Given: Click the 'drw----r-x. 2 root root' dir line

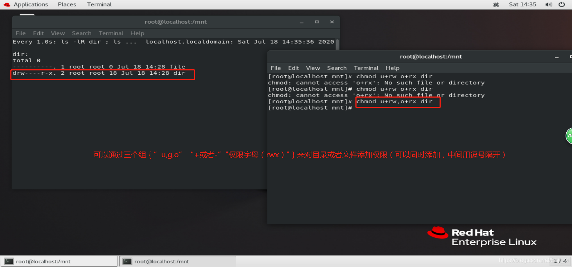Looking at the screenshot, I should pyautogui.click(x=99, y=73).
